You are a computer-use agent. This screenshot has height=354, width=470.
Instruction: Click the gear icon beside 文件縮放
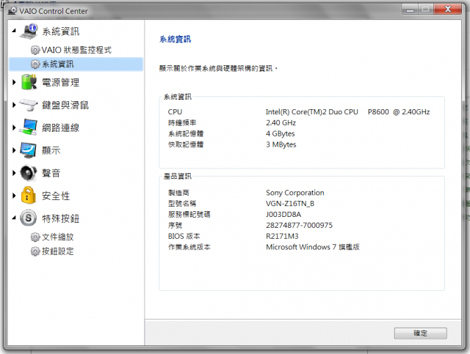point(35,237)
